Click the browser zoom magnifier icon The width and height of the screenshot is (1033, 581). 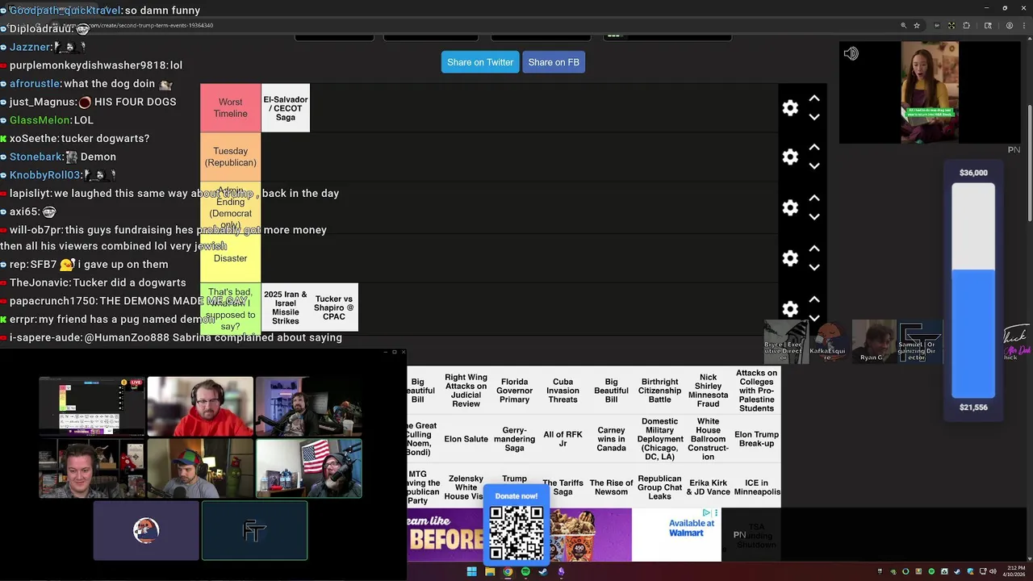click(x=903, y=25)
